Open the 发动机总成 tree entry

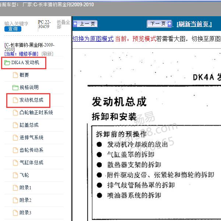(31, 100)
